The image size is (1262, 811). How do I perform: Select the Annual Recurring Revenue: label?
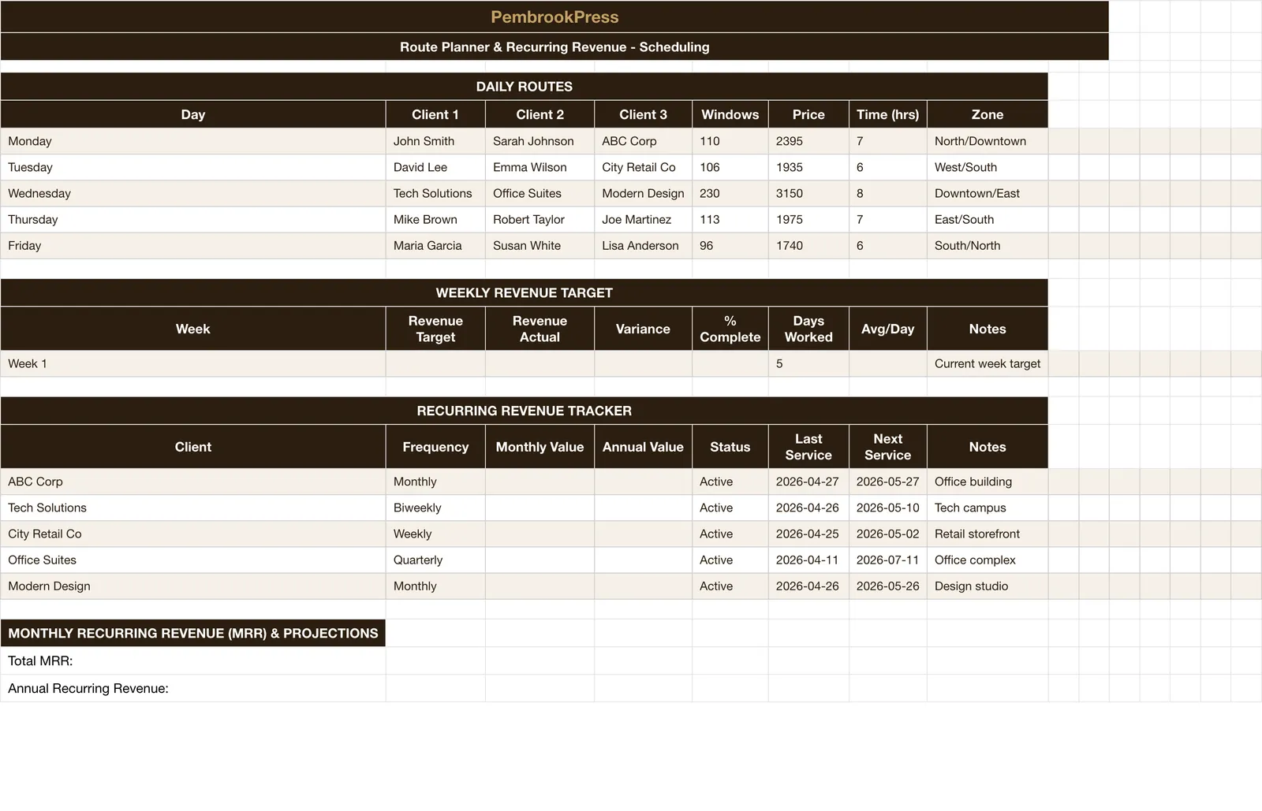coord(193,688)
